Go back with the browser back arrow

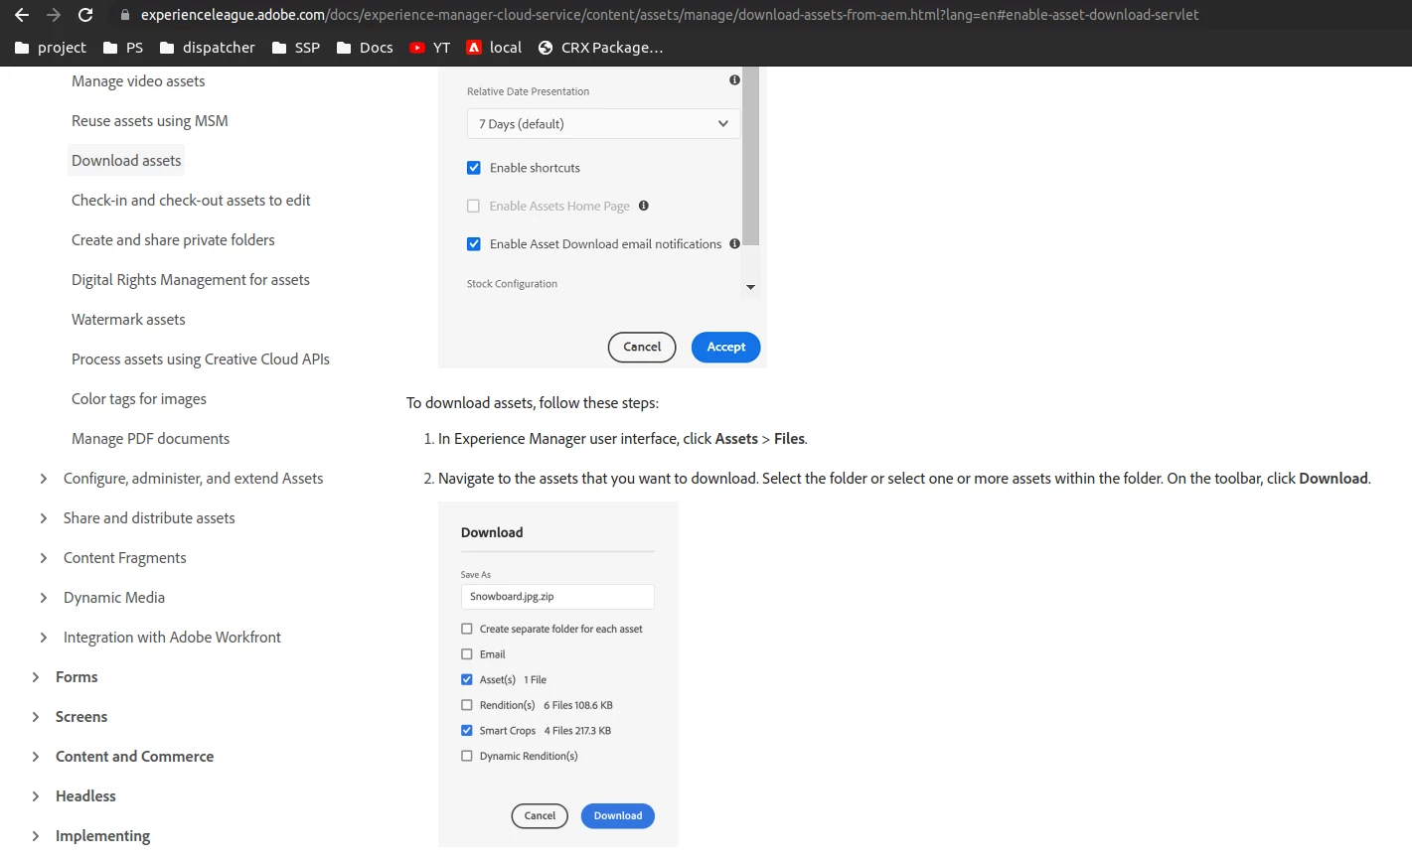pyautogui.click(x=22, y=15)
